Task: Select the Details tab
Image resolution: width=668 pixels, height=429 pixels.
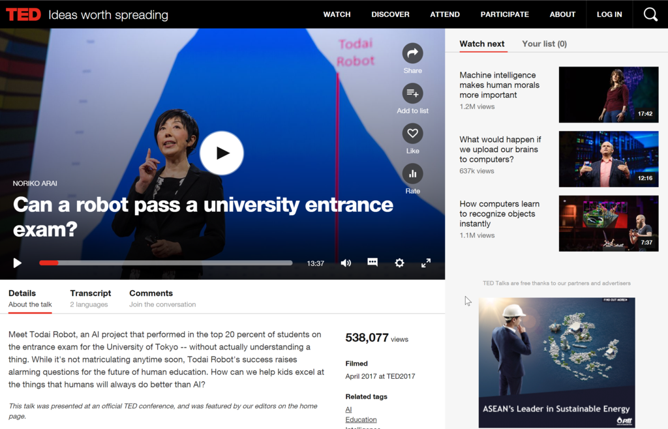Action: coord(30,299)
